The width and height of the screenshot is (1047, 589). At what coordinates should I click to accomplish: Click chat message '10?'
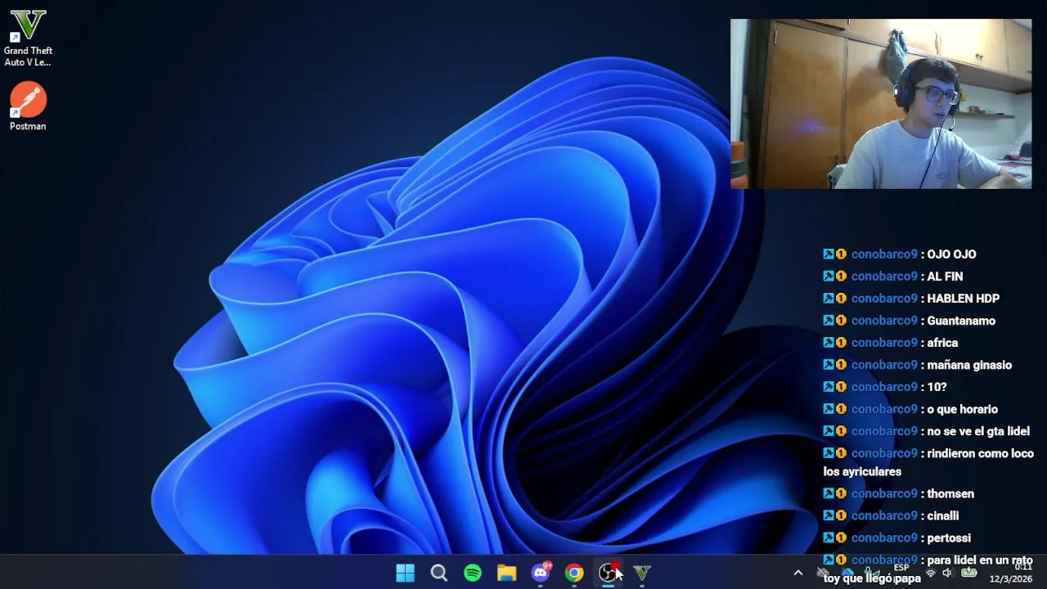tap(937, 387)
